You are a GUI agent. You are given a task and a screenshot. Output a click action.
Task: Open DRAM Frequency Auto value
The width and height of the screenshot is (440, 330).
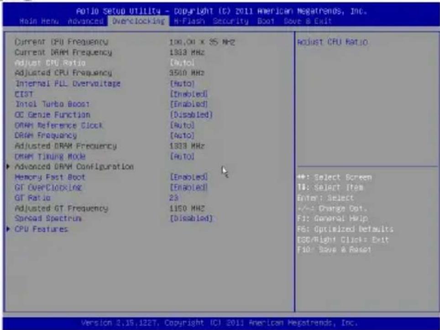point(182,136)
